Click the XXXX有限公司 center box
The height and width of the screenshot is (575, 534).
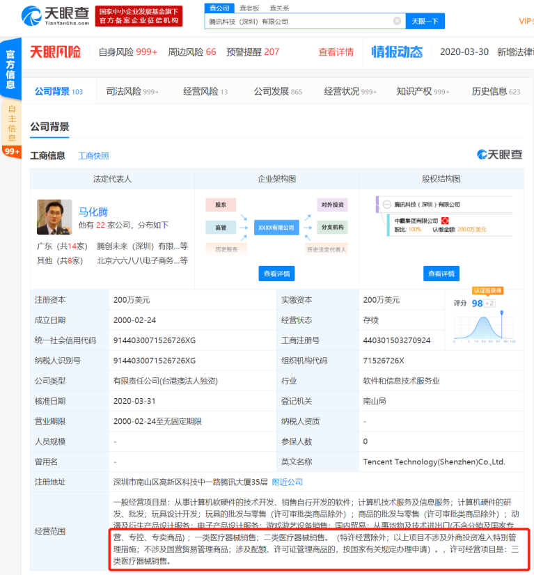276,228
